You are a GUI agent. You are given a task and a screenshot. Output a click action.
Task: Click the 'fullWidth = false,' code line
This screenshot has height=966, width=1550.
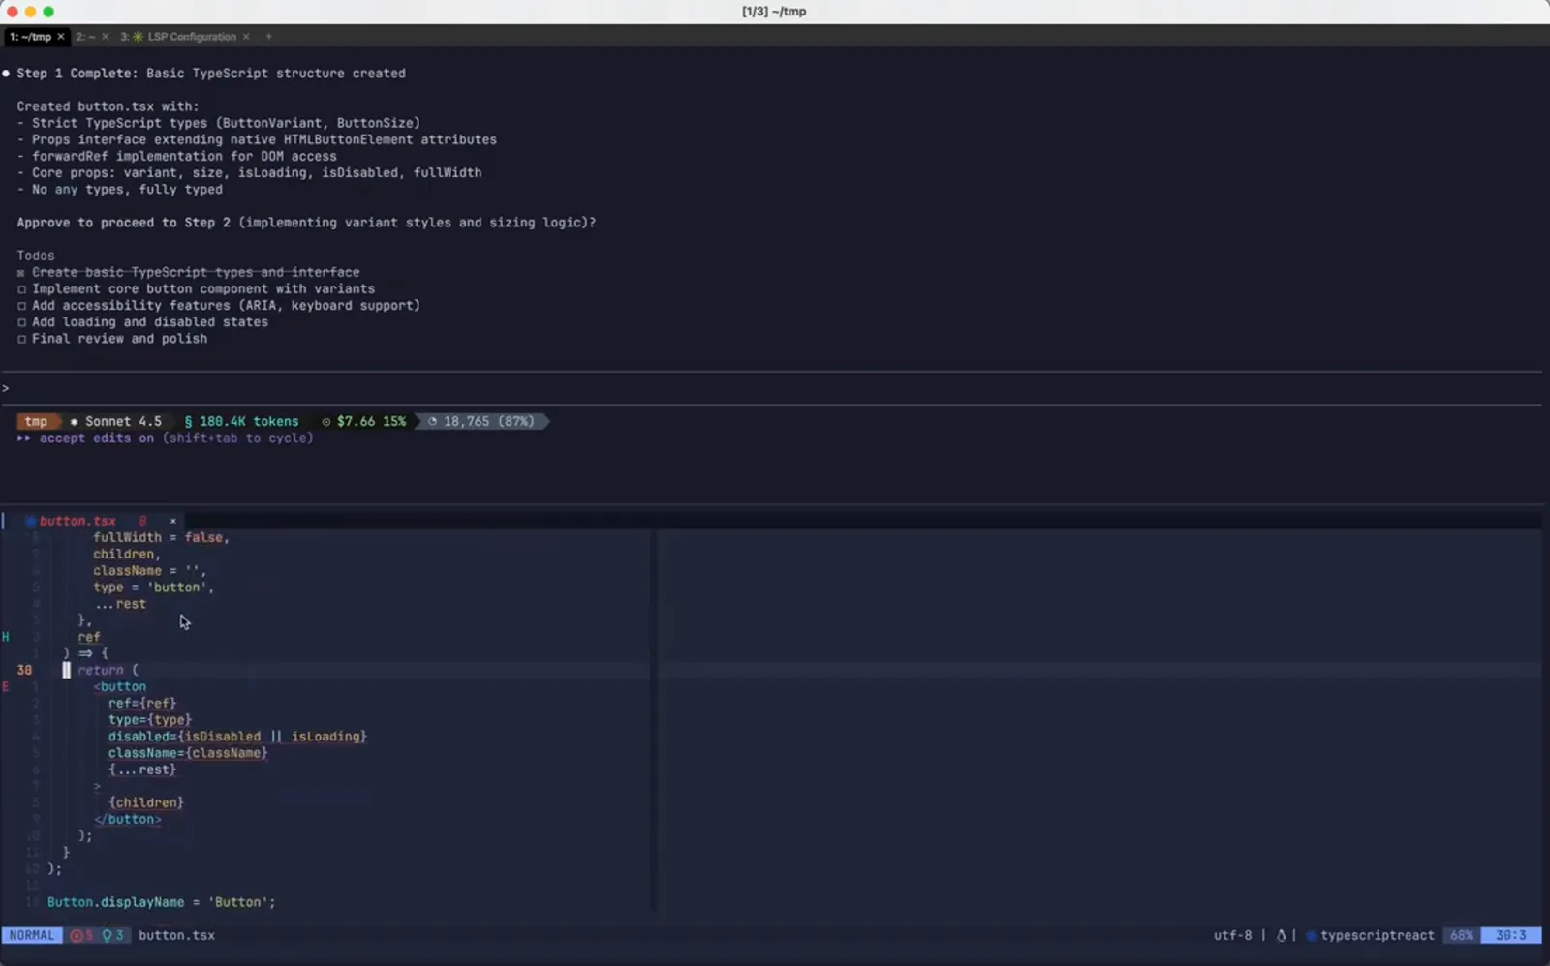(161, 537)
